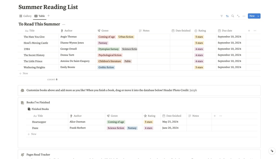Click the blue New button
Viewport: 276px width, 159px height.
[x=252, y=16]
